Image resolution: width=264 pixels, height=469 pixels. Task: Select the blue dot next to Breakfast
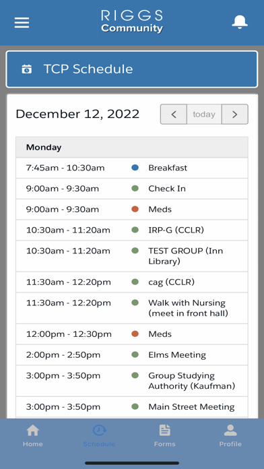coord(135,168)
